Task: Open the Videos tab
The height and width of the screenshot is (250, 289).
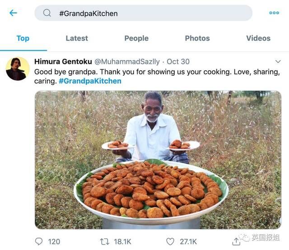Action: (258, 38)
